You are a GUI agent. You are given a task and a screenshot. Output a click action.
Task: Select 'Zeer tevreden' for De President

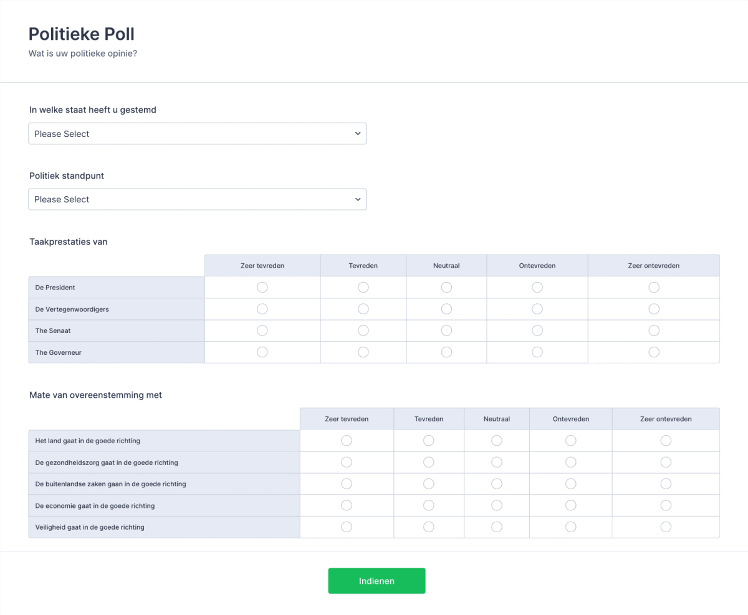click(262, 287)
